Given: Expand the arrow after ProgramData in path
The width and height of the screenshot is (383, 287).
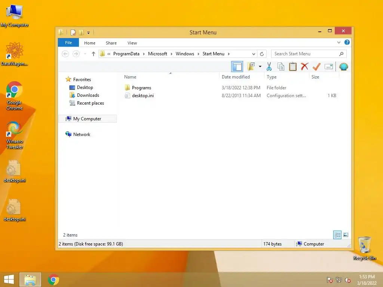Looking at the screenshot, I should tap(144, 54).
